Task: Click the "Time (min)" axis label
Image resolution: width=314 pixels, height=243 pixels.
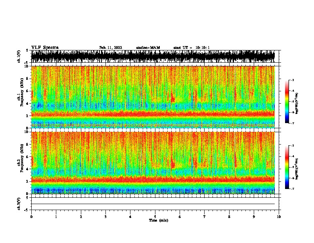Action: (x=159, y=220)
